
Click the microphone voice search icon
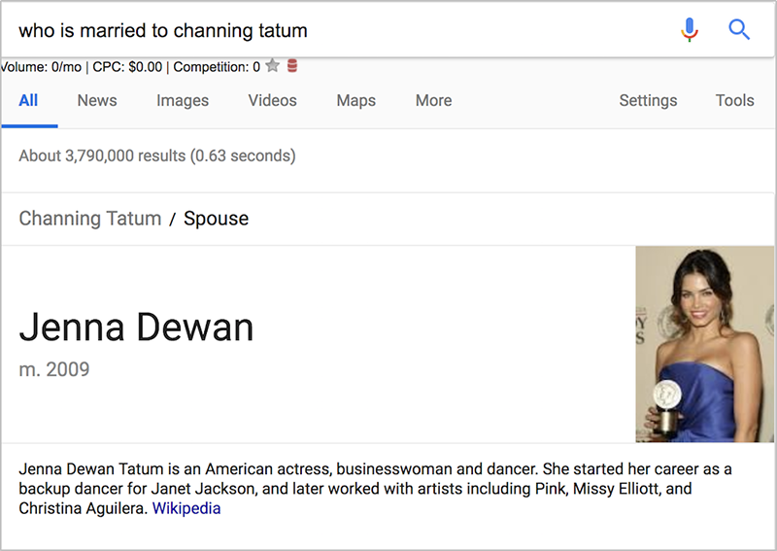690,30
